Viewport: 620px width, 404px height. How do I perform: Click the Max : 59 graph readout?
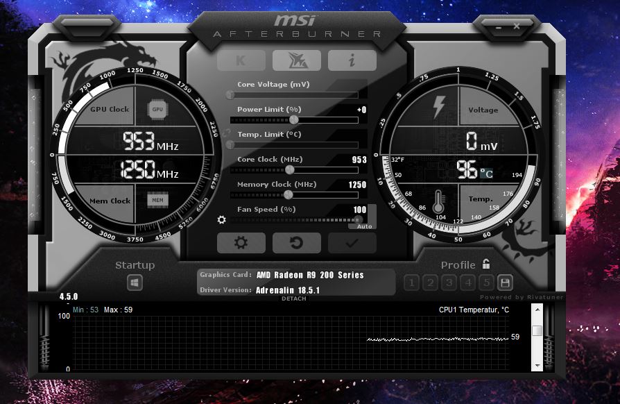coord(118,310)
